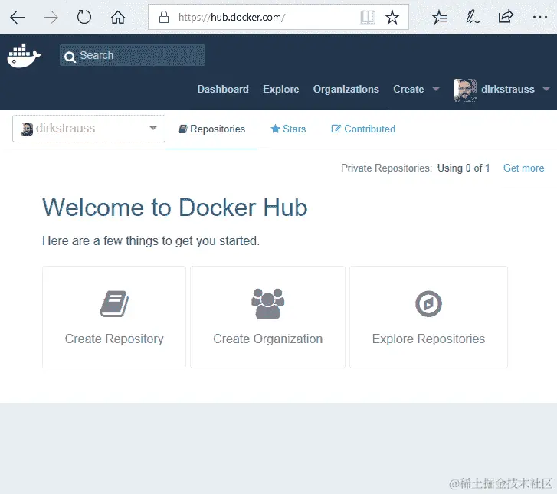Image resolution: width=557 pixels, height=494 pixels.
Task: Click the "Private Repositories:" label
Action: [386, 168]
